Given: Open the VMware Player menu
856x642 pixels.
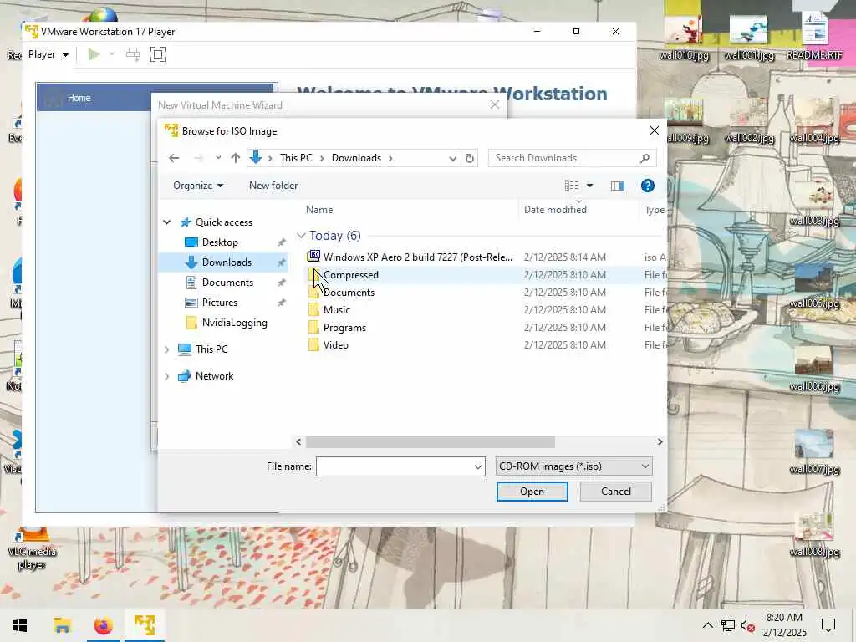Looking at the screenshot, I should (x=48, y=54).
